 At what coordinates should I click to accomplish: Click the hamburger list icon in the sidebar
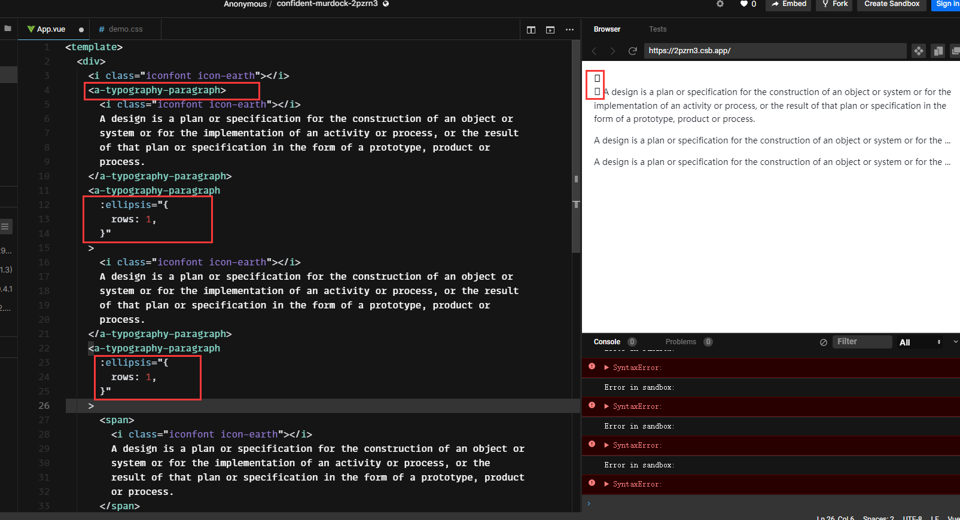point(5,227)
